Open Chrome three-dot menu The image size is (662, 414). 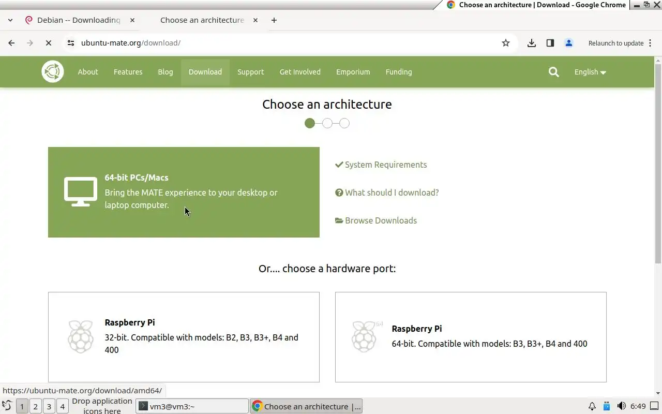click(651, 43)
